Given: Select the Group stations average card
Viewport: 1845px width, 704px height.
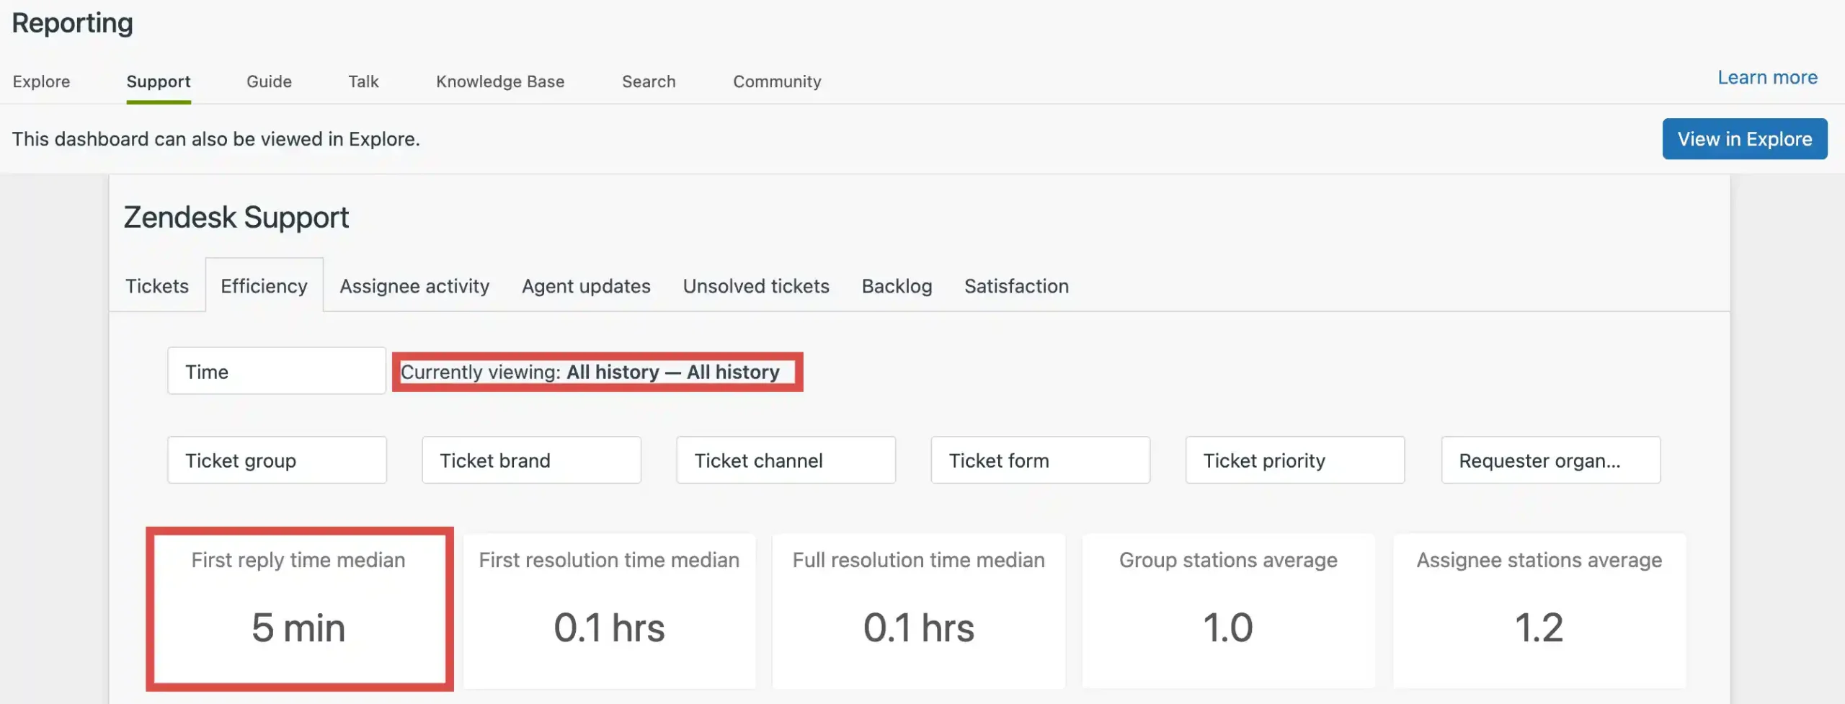Looking at the screenshot, I should (1228, 610).
